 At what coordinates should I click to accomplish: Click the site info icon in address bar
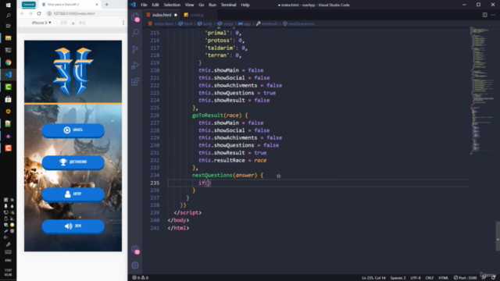[x=49, y=13]
